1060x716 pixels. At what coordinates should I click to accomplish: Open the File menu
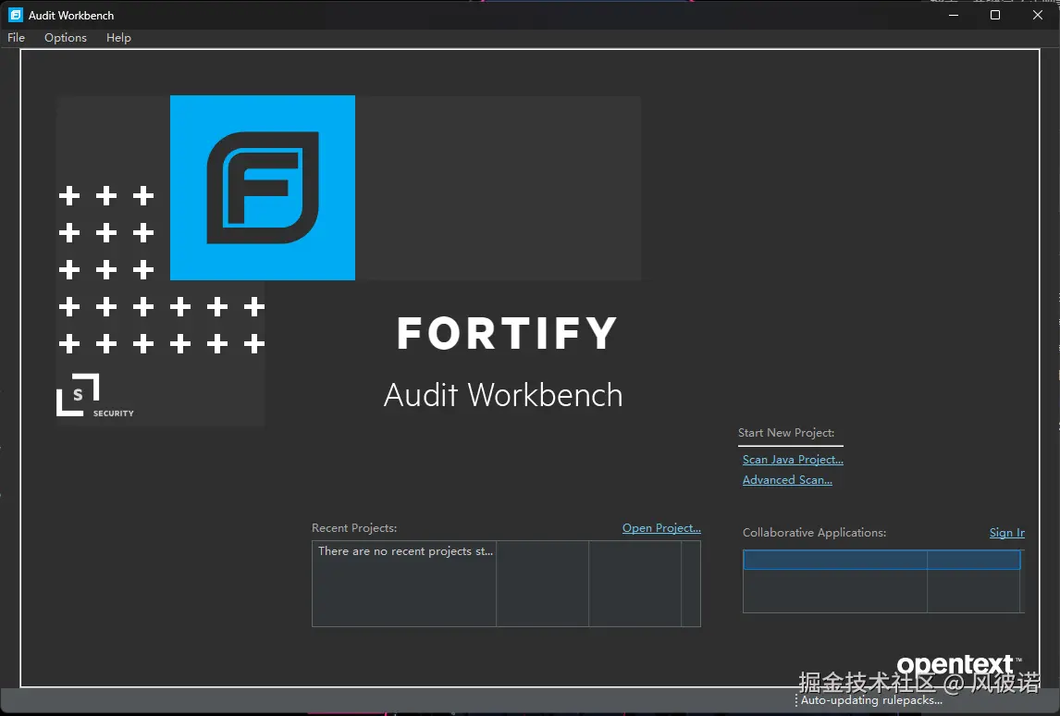pyautogui.click(x=17, y=38)
